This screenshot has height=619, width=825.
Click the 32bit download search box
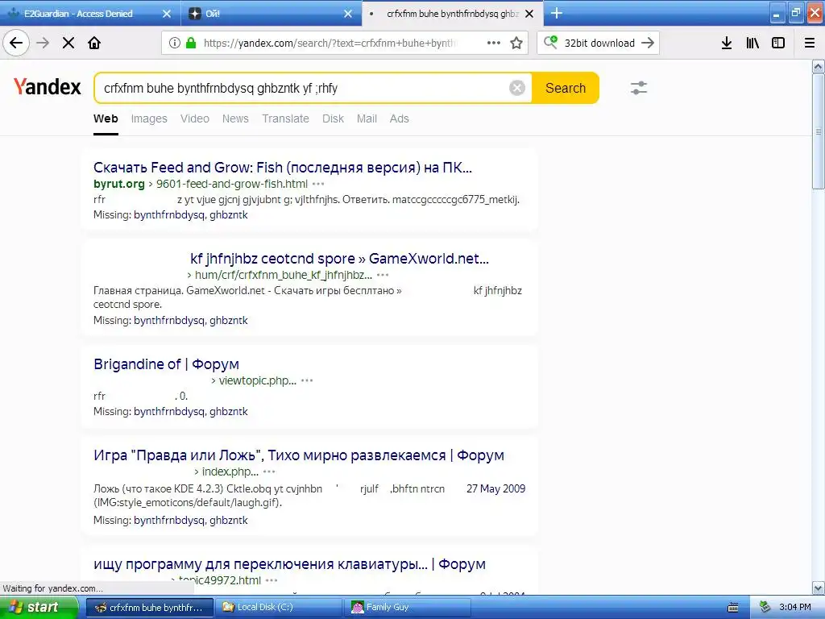[599, 43]
